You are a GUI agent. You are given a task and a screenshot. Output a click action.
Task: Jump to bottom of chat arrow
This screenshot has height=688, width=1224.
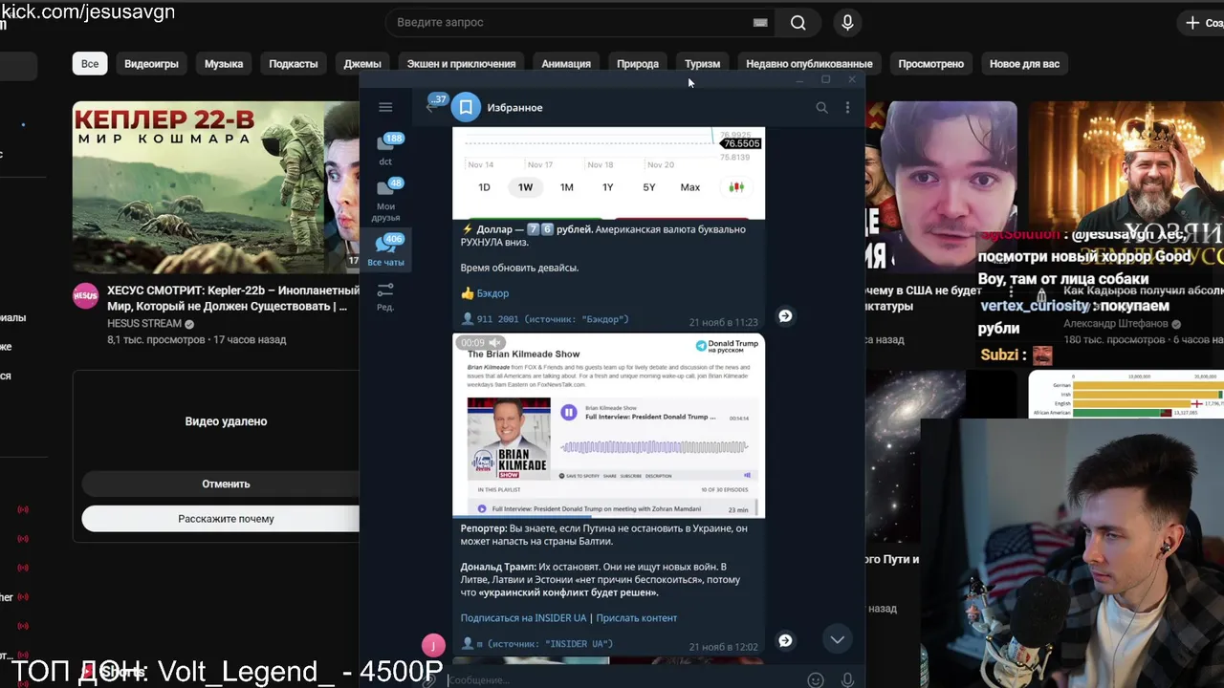point(837,639)
